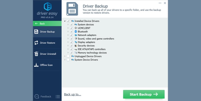
Task: Go back using the green Back button
Action: pos(47,23)
